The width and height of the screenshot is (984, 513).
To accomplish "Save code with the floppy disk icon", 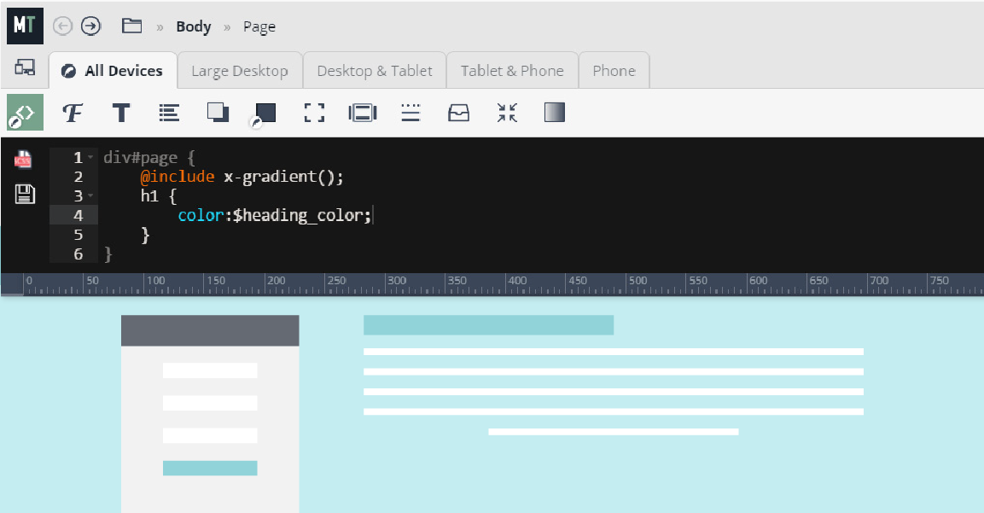I will click(25, 194).
